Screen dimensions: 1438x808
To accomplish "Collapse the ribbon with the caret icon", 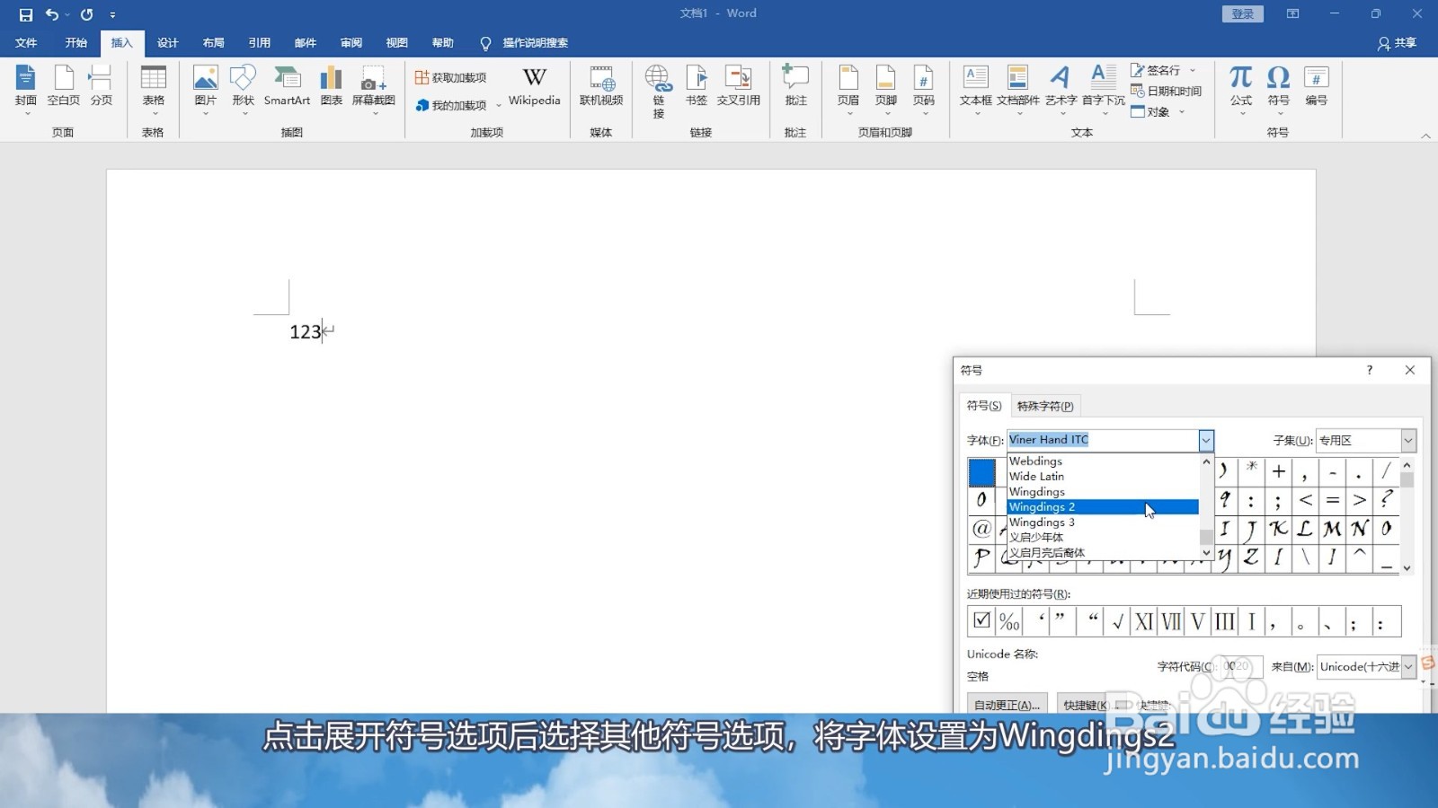I will (1425, 136).
